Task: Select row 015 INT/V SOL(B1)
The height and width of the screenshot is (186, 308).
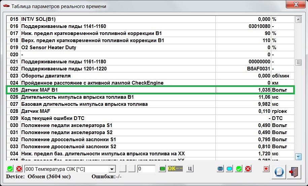Action: point(150,19)
